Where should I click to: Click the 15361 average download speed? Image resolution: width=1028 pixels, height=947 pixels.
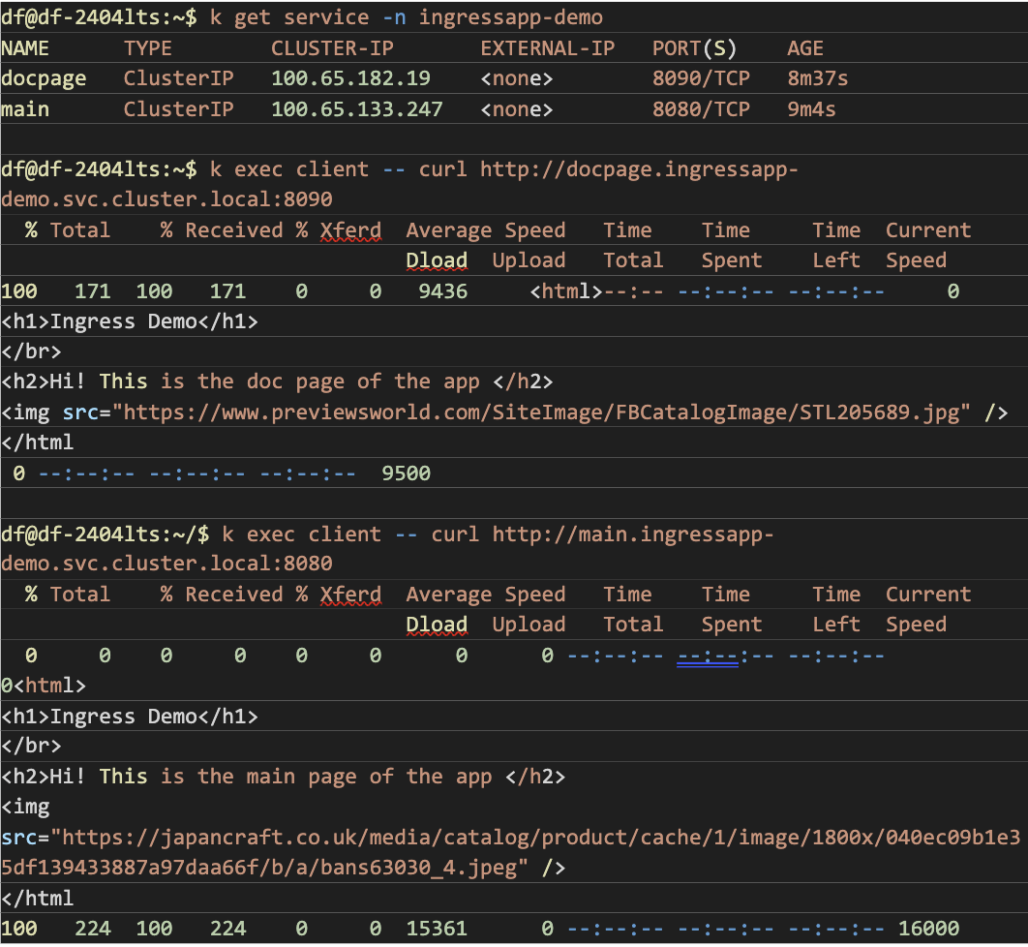[437, 929]
